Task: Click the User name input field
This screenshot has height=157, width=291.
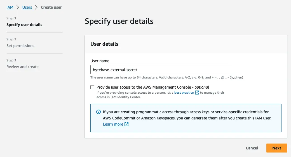Action: 161,70
